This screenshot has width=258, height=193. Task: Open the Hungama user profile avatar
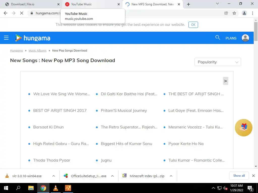coord(245,38)
